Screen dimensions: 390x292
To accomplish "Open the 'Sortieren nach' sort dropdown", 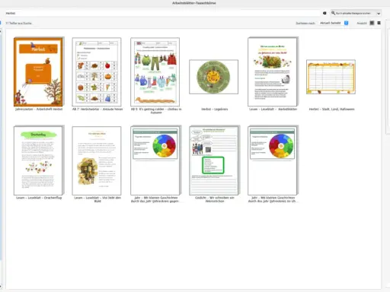I will pyautogui.click(x=334, y=23).
